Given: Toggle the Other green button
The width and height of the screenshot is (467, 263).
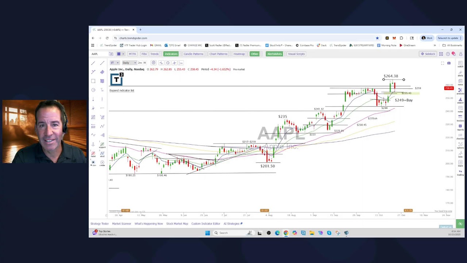Looking at the screenshot, I should tap(255, 54).
